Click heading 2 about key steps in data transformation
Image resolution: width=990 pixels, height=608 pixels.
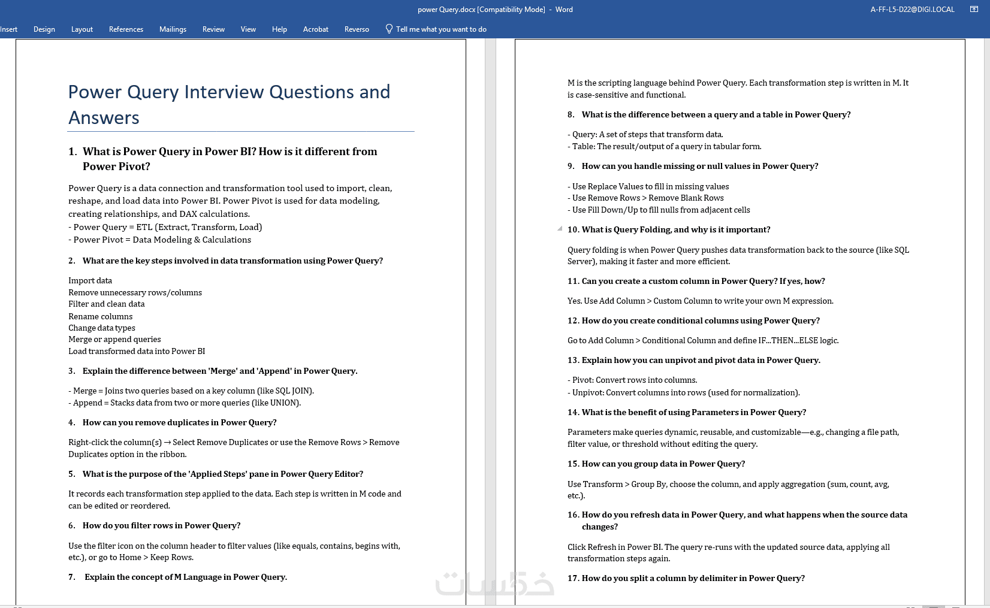[x=225, y=261]
